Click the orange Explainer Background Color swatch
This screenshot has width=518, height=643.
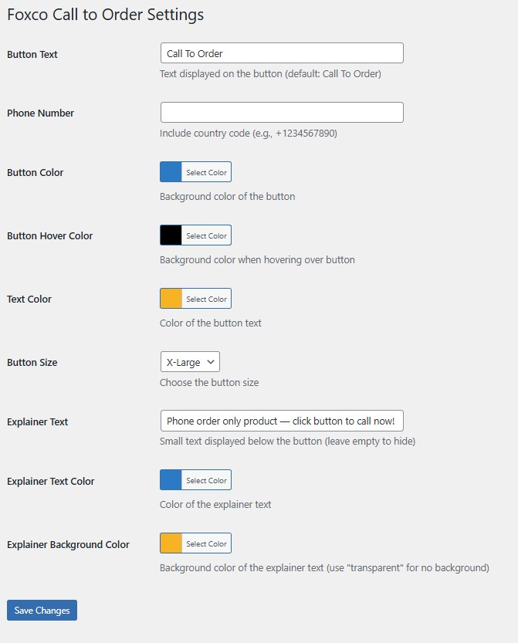[171, 543]
